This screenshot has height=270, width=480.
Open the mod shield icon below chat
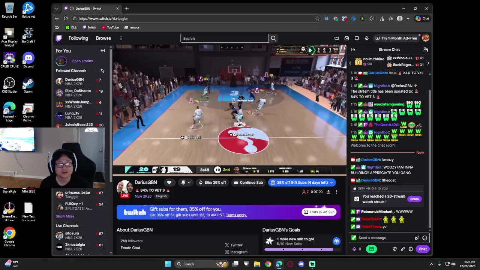394,249
